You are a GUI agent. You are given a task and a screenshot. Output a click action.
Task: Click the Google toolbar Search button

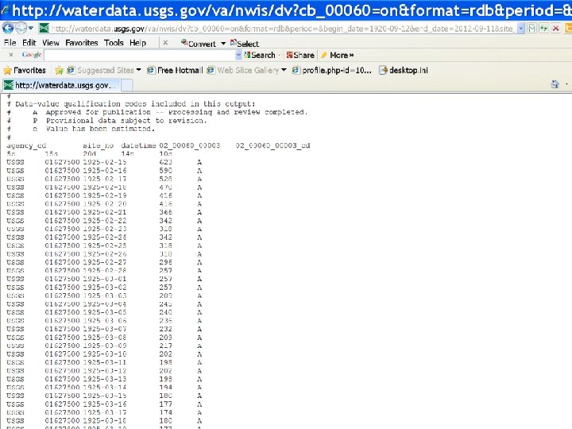pos(259,55)
